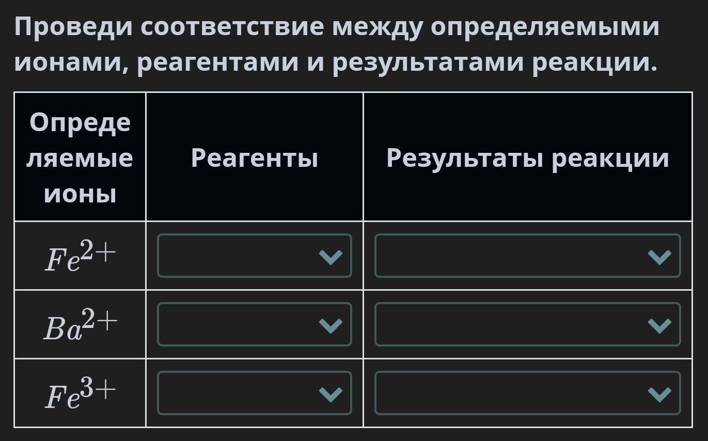This screenshot has height=441, width=708.
Task: Click the chevron arrow in Fe²⁺ reagent dropdown
Action: click(x=331, y=257)
